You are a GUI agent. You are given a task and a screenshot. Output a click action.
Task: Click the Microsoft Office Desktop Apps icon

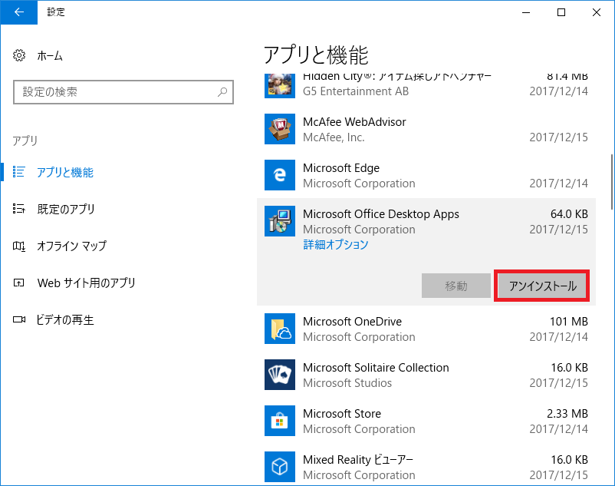280,221
